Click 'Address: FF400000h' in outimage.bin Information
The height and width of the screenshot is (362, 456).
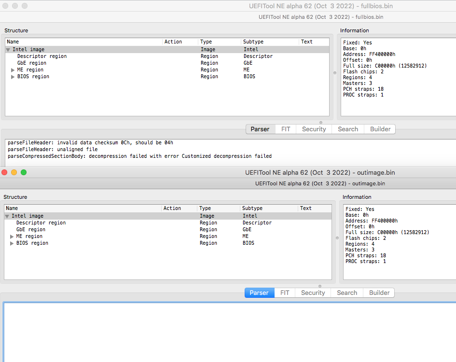point(372,221)
